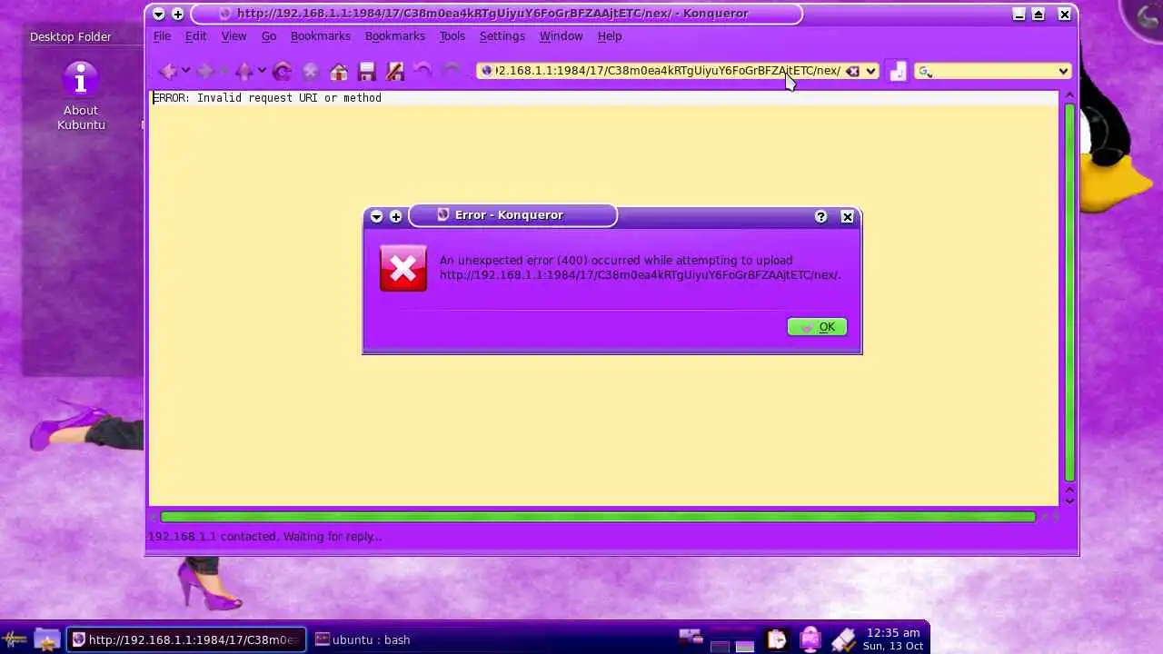The image size is (1163, 654).
Task: Close the Error - Konqueror dialog
Action: click(847, 216)
